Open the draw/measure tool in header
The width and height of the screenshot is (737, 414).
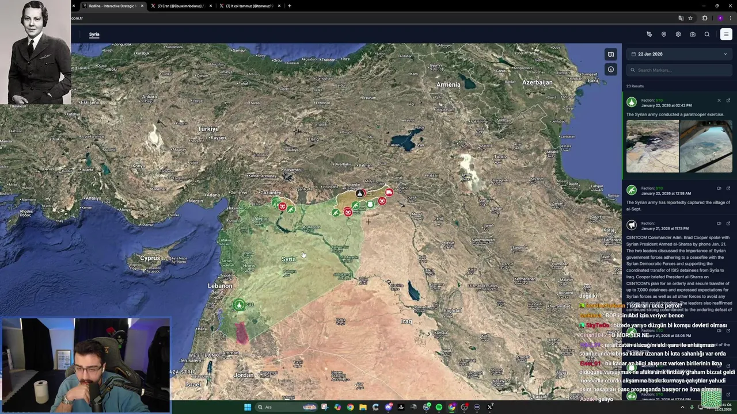649,34
